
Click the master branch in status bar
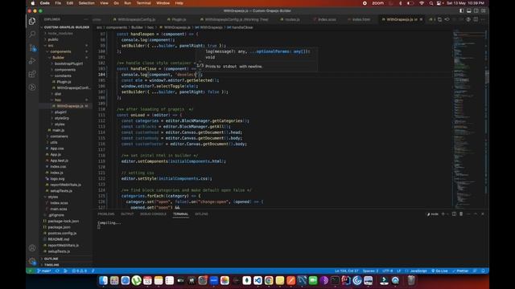[x=44, y=271]
